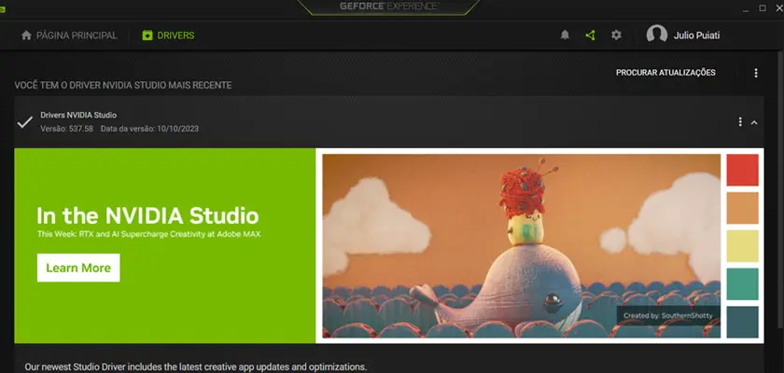Click the "Created by: SouthernShotty" credit label
Viewport: 784px width, 373px height.
click(x=667, y=315)
